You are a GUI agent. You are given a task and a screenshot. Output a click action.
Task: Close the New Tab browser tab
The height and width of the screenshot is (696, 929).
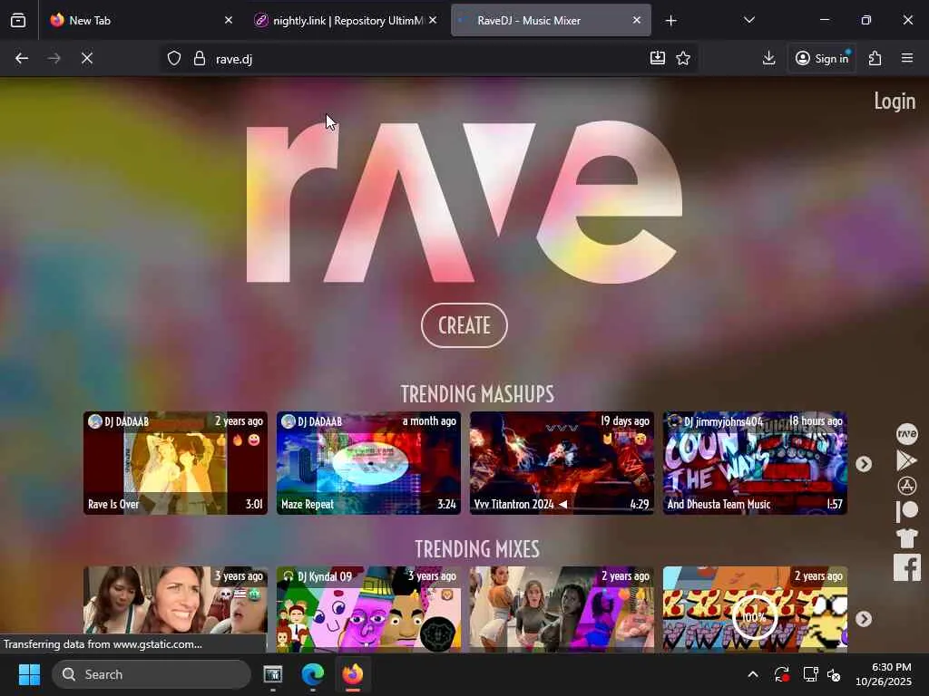[228, 20]
